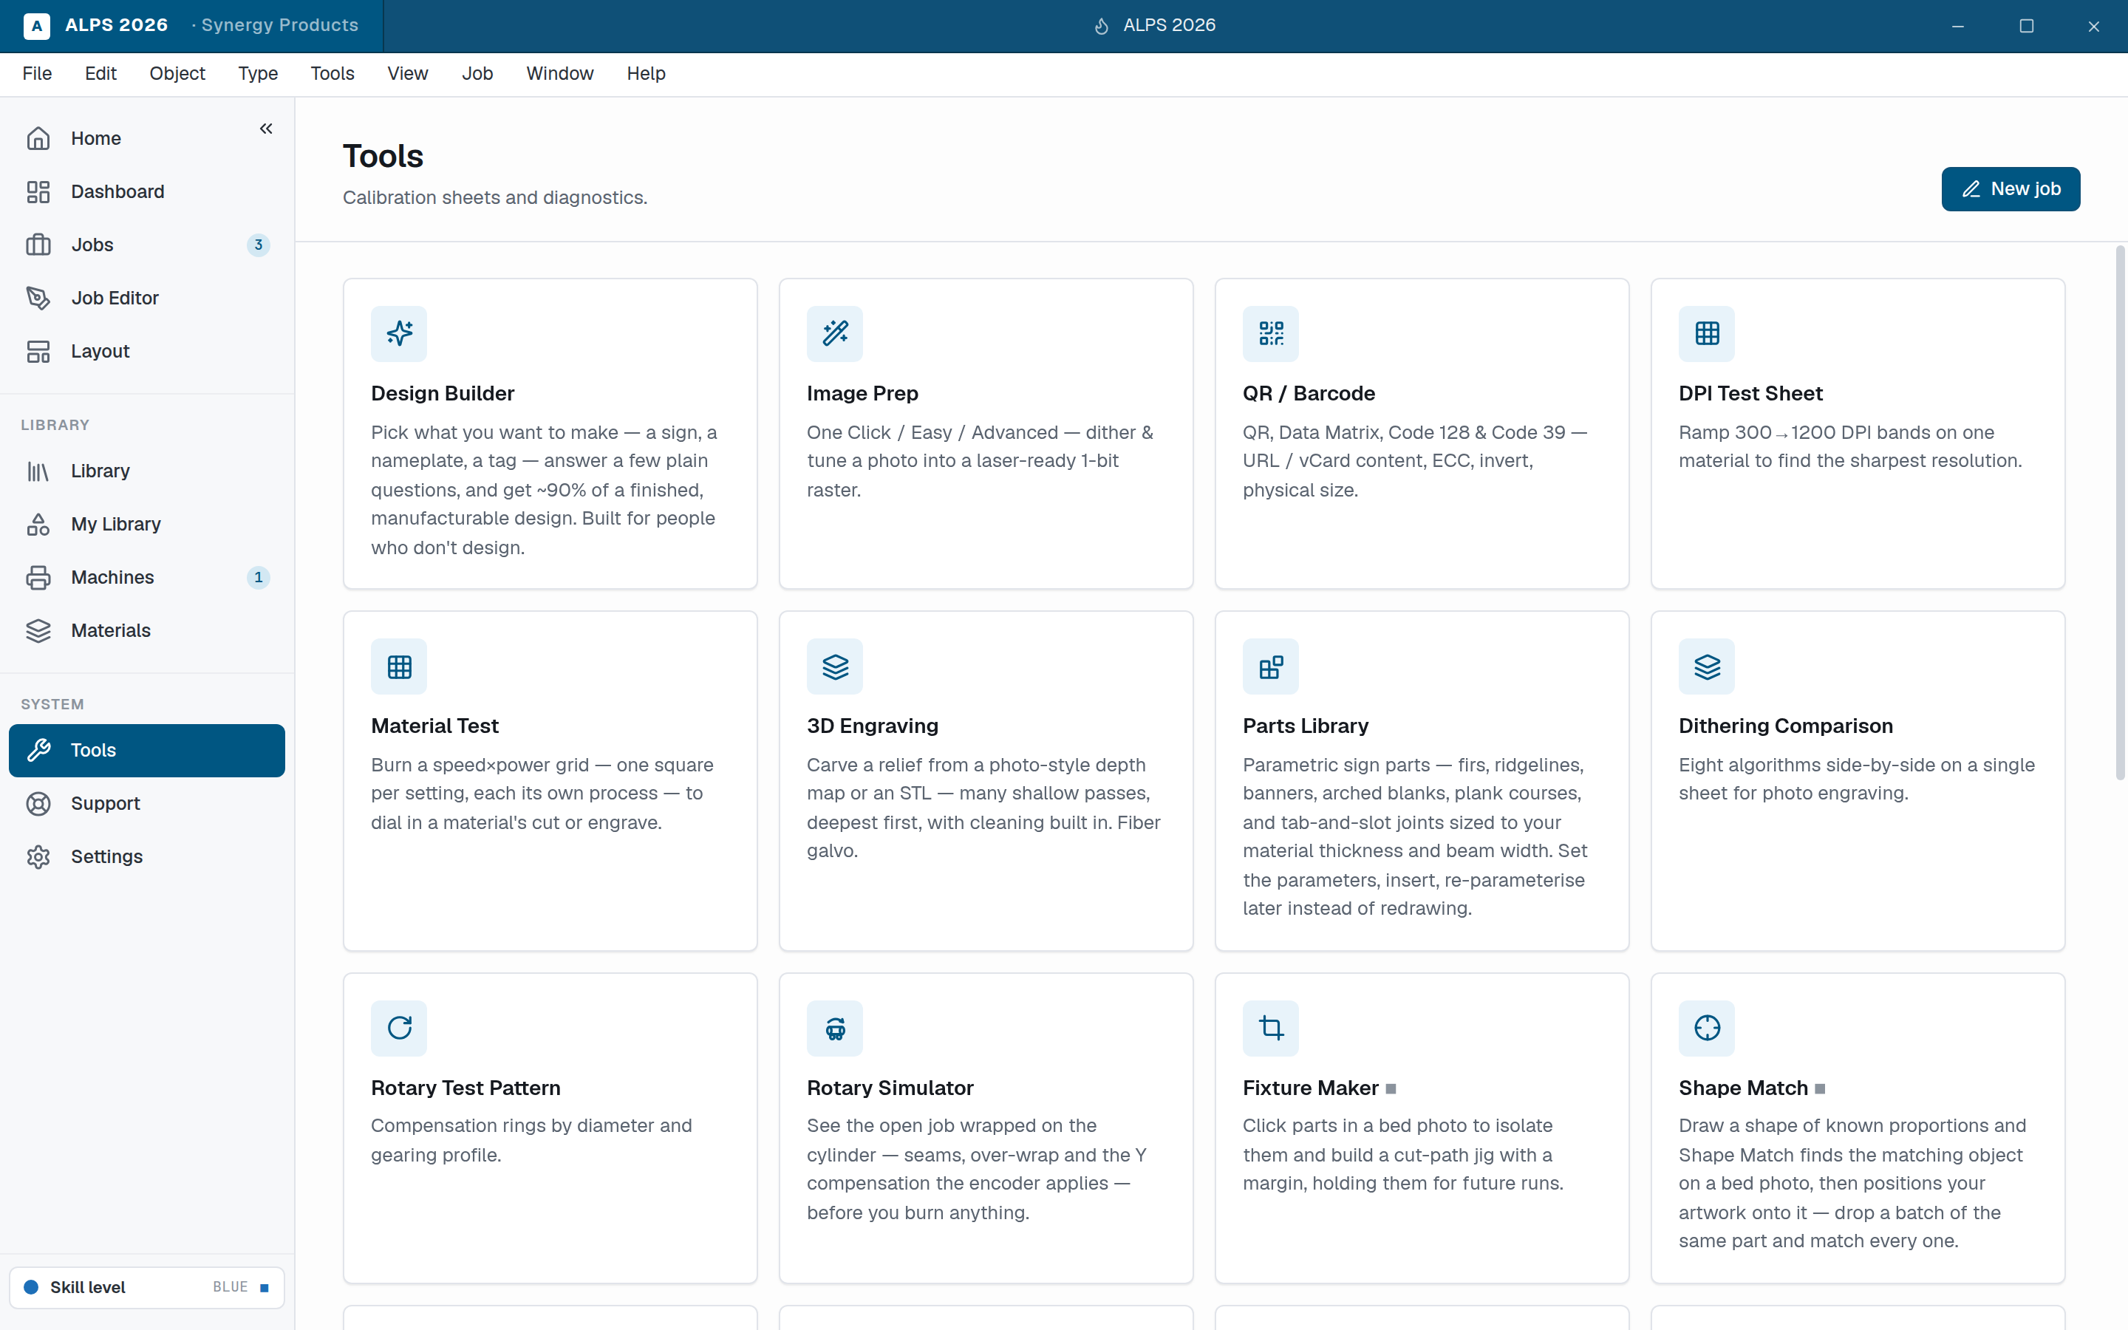Image resolution: width=2128 pixels, height=1330 pixels.
Task: Open the File menu
Action: [37, 74]
